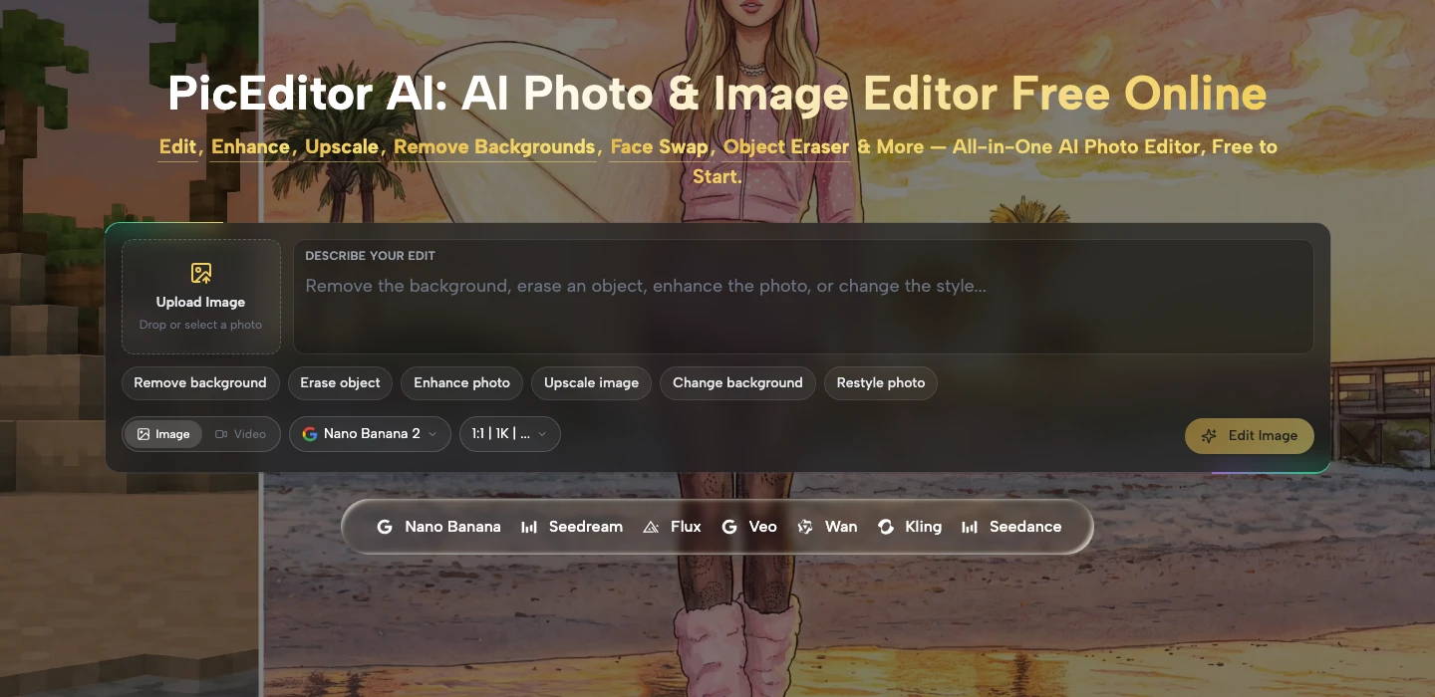Image resolution: width=1435 pixels, height=697 pixels.
Task: Click the Wan logo icon
Action: (805, 527)
